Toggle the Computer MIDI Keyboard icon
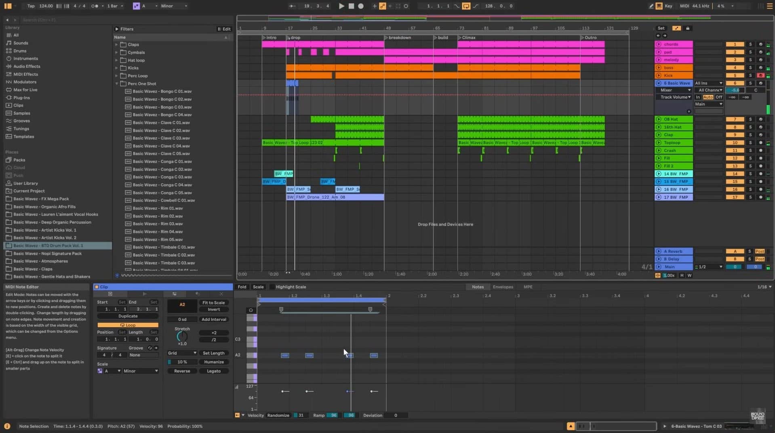 tap(659, 6)
